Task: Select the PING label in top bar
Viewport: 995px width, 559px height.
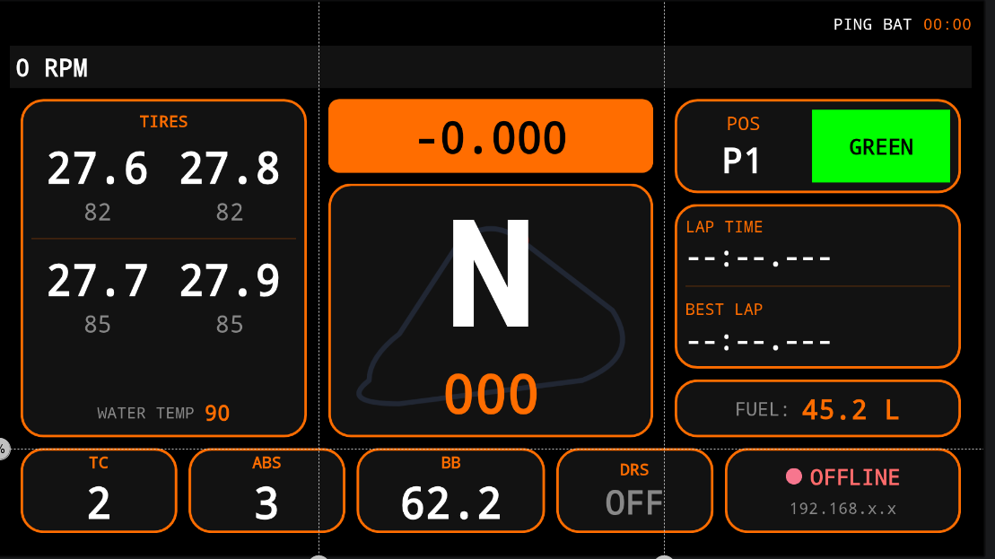Action: 852,25
